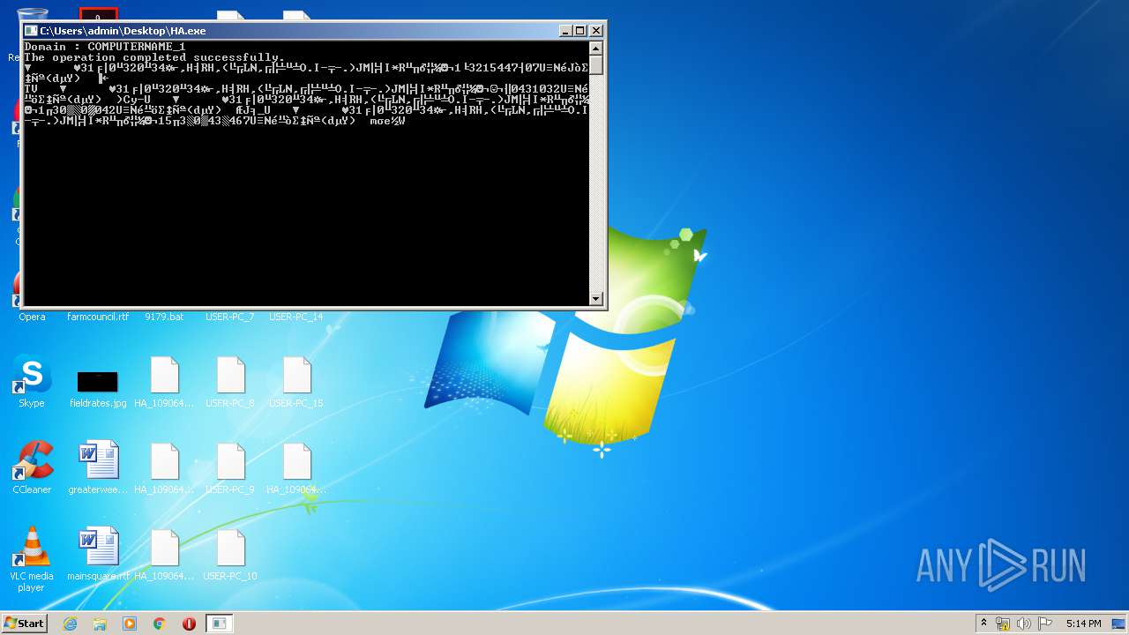1129x635 pixels.
Task: Select the HA_109064 file beside fieldrates.jpg
Action: 164,382
